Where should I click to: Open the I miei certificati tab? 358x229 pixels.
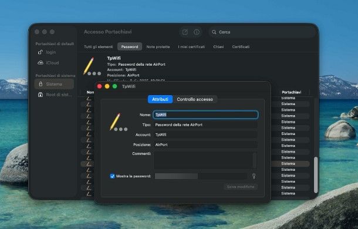click(x=191, y=46)
